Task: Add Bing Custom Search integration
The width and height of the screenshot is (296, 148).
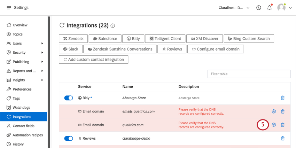Action: tap(249, 39)
